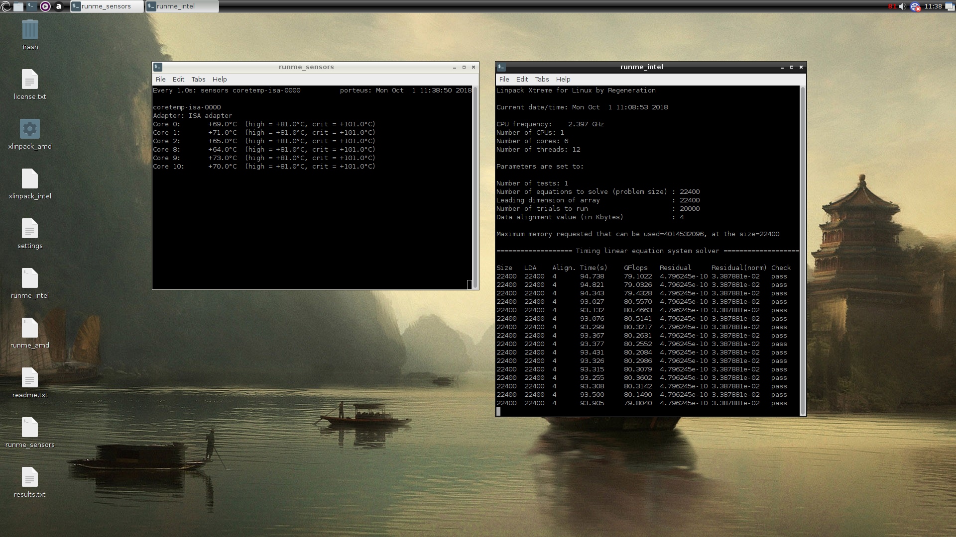Image resolution: width=956 pixels, height=537 pixels.
Task: Open the disconnected network globe icon
Action: pyautogui.click(x=915, y=6)
